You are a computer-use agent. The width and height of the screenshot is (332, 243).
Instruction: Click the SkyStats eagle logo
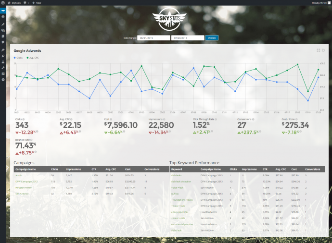click(169, 19)
